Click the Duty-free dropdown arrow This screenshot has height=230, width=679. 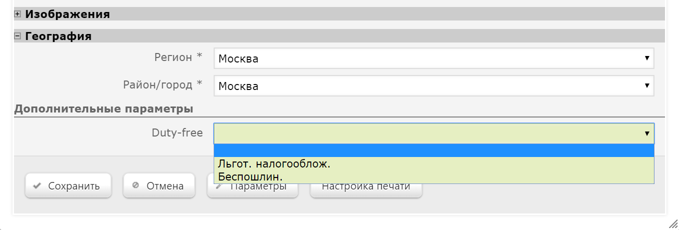[647, 133]
